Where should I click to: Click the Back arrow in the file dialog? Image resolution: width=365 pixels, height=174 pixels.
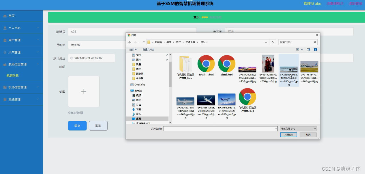click(x=130, y=42)
